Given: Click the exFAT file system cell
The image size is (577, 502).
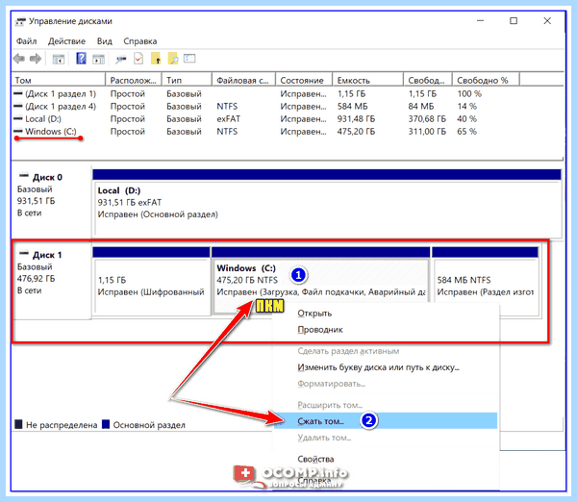Looking at the screenshot, I should (x=228, y=119).
